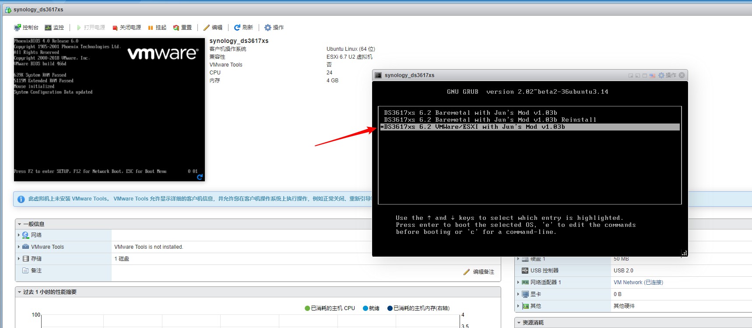This screenshot has width=752, height=328.
Task: Expand the 存储 storage row
Action: point(18,259)
